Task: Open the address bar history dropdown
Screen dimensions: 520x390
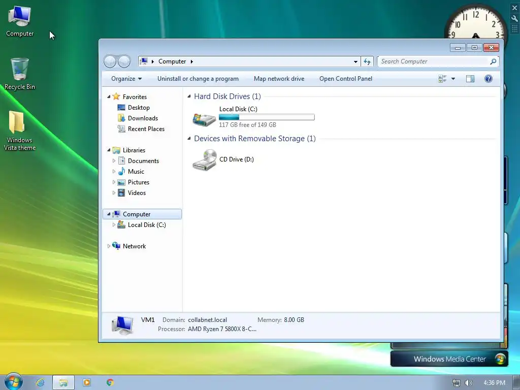Action: [x=355, y=61]
